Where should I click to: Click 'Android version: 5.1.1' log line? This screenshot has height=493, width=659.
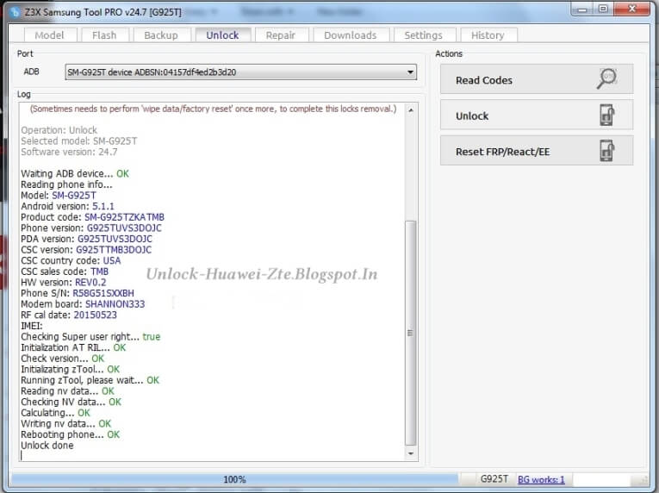68,207
